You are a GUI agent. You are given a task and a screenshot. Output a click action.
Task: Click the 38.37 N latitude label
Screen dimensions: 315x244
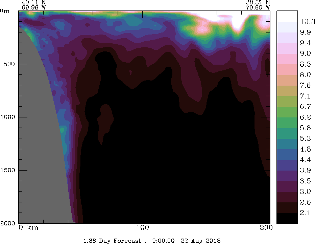pos(258,2)
